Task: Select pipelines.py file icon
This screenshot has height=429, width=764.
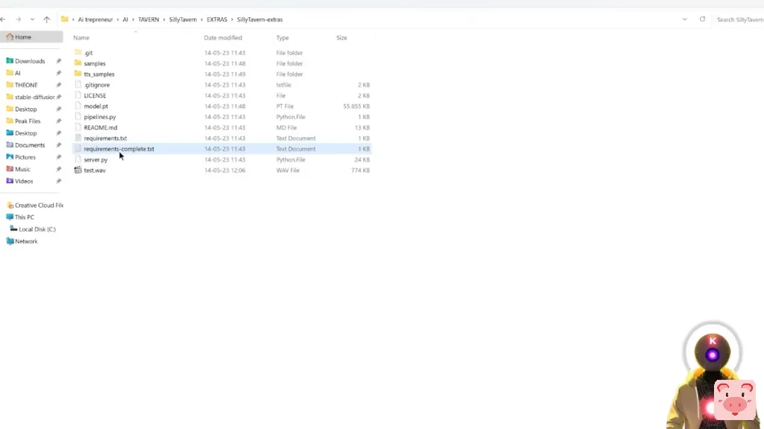Action: coord(78,117)
